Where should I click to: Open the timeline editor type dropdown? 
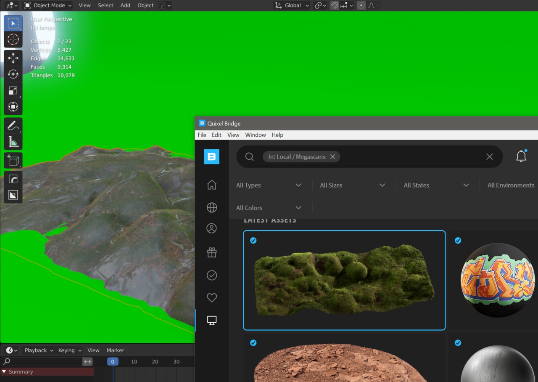(x=11, y=350)
